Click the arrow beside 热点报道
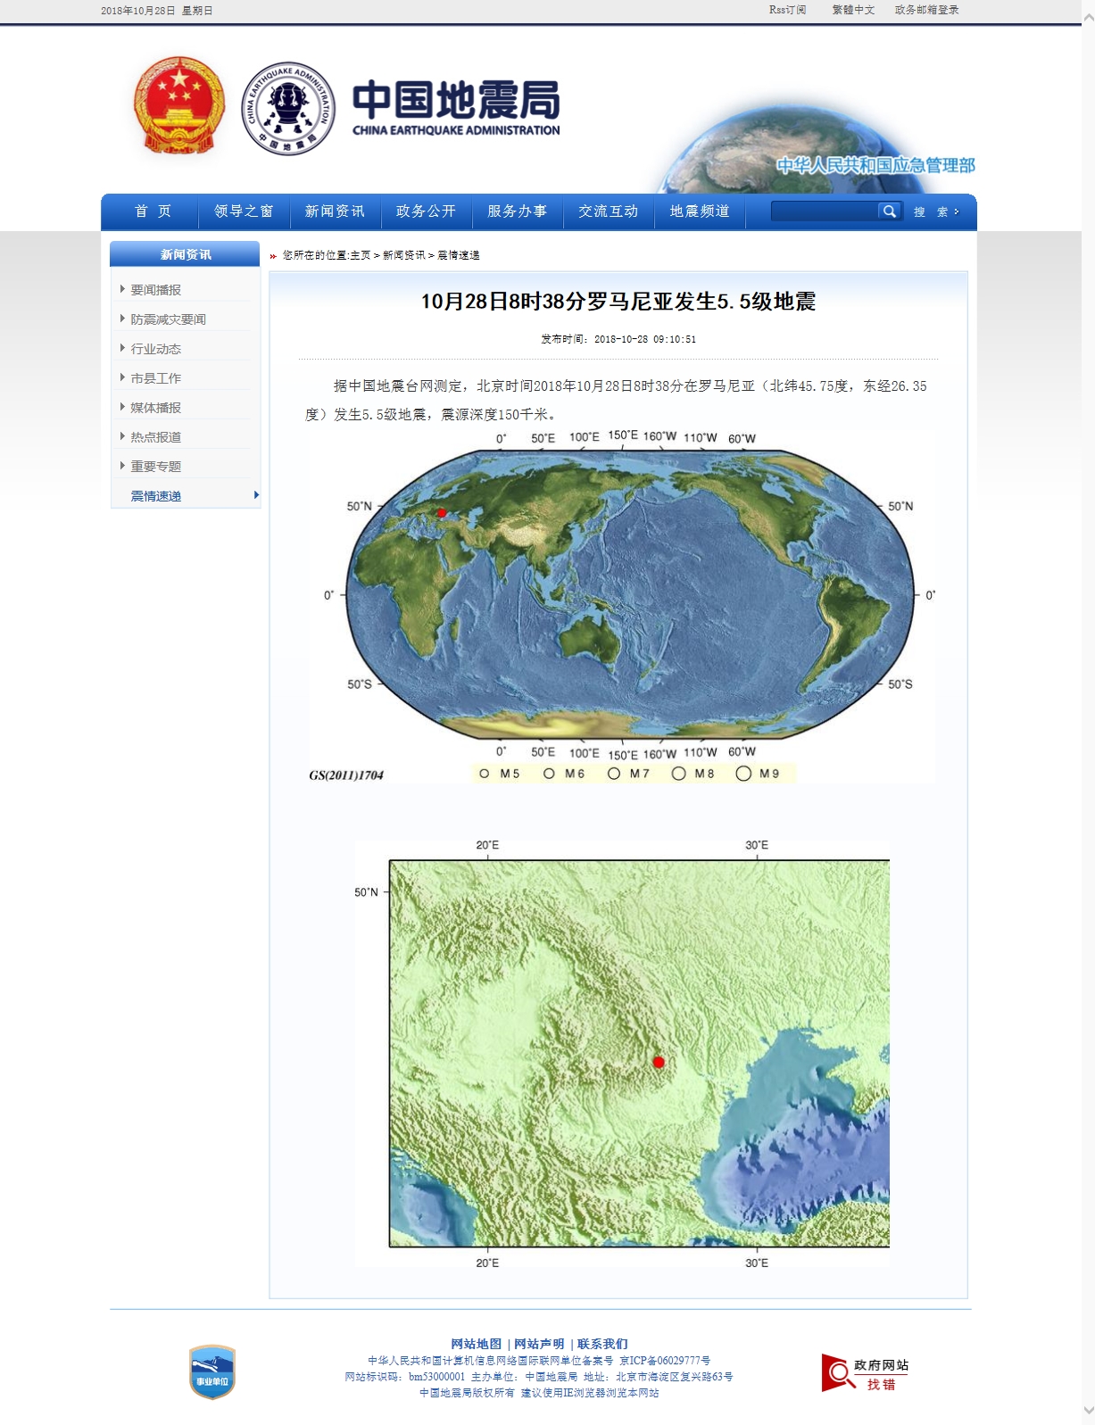The height and width of the screenshot is (1425, 1095). 122,436
